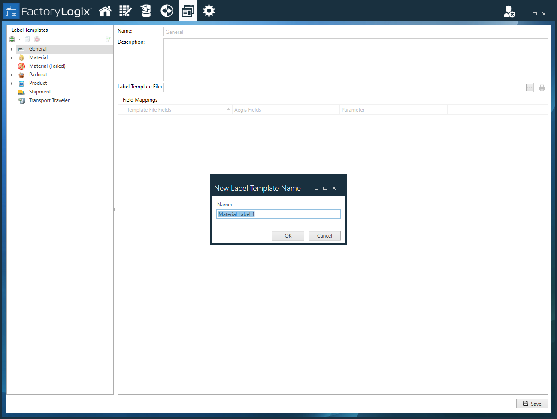The width and height of the screenshot is (557, 419).
Task: Open the settings gear icon
Action: [209, 11]
